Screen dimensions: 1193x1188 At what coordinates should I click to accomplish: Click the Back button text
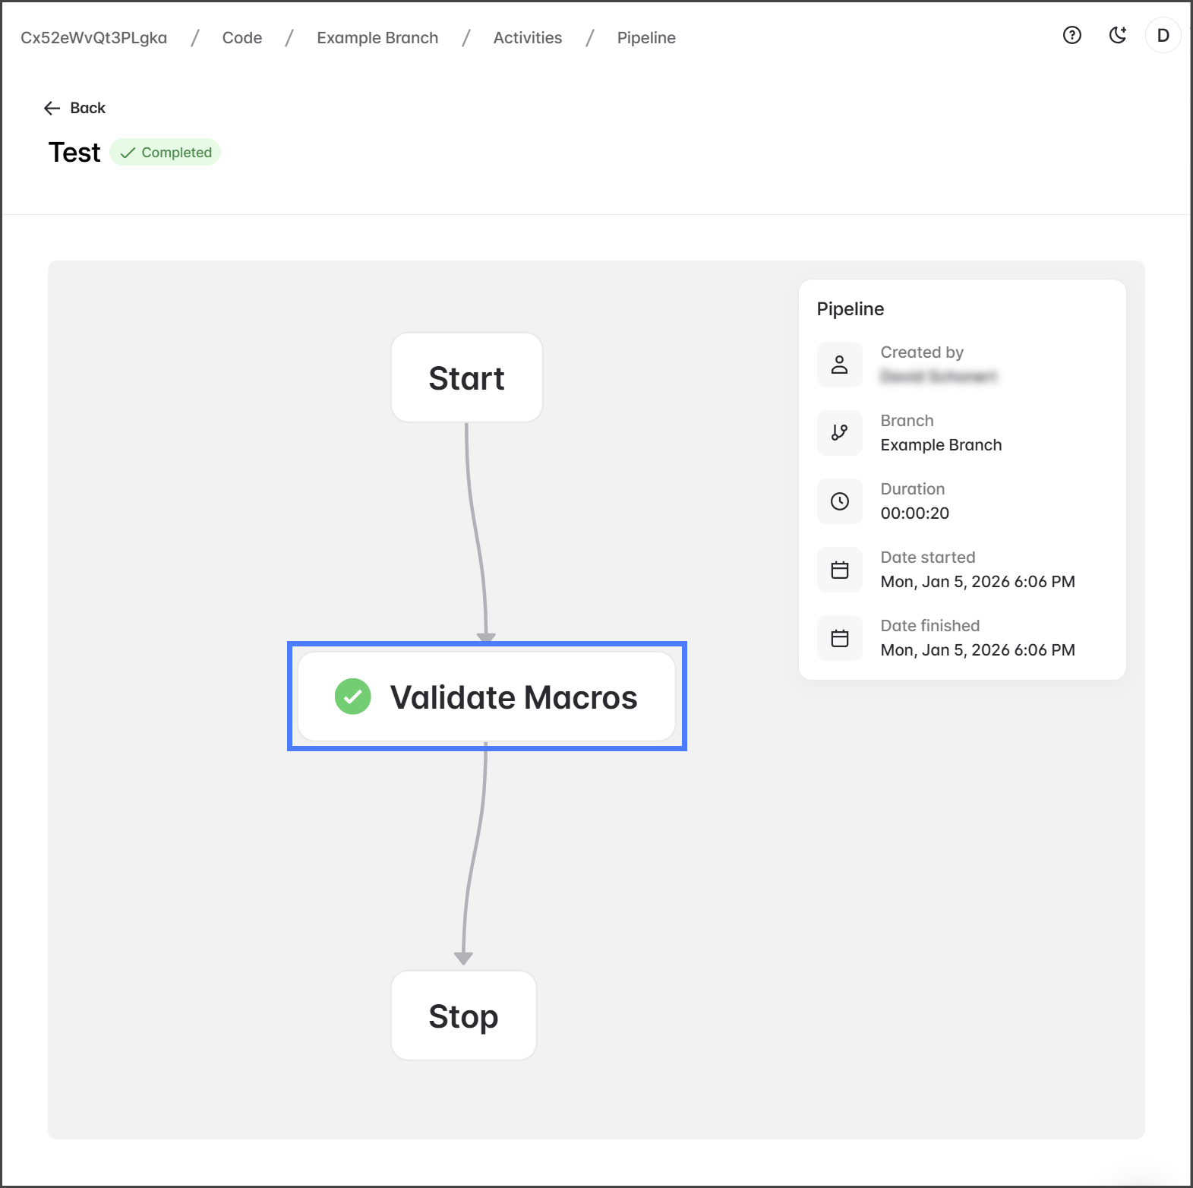(87, 109)
